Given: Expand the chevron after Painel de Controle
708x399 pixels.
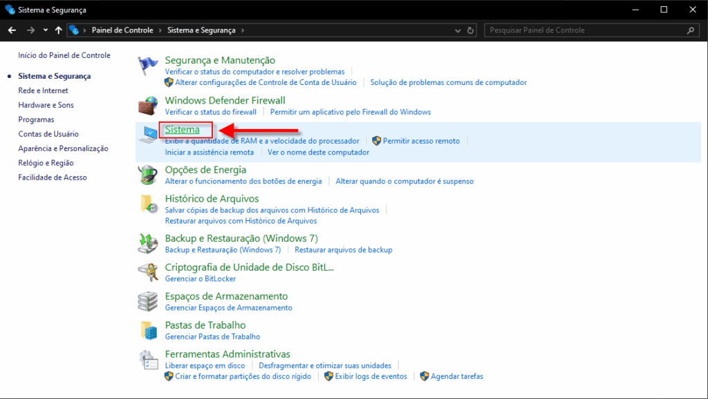Looking at the screenshot, I should point(160,30).
